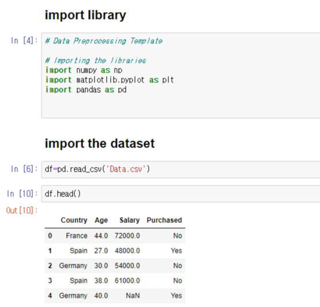Click the In [4] cell prompt

[24, 40]
